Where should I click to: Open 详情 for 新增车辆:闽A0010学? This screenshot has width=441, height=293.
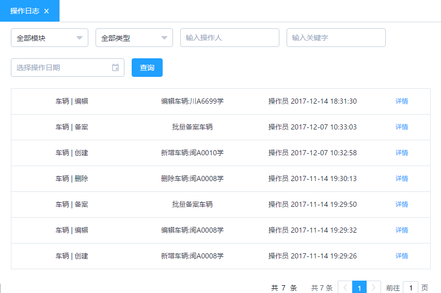click(x=402, y=153)
